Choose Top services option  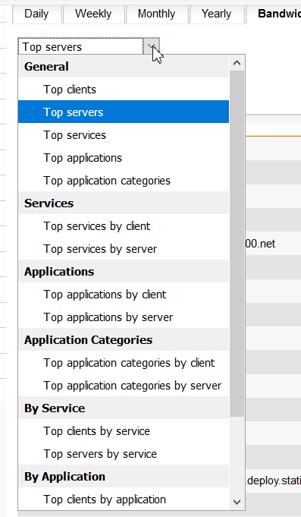[x=124, y=135]
